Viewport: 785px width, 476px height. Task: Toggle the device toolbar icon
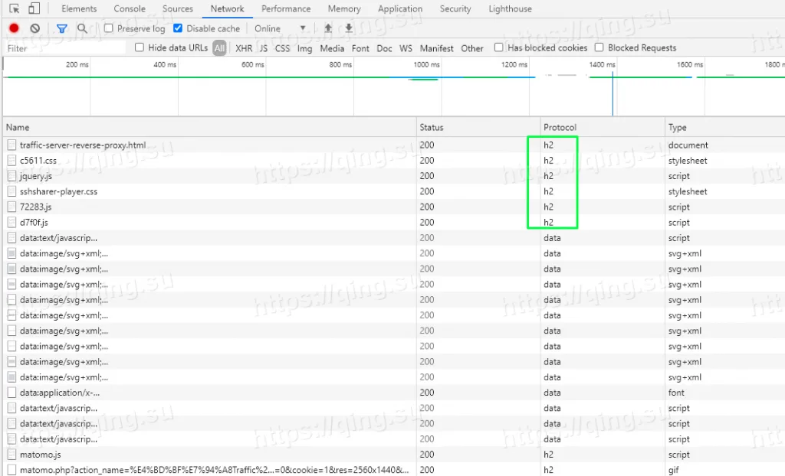(x=34, y=9)
